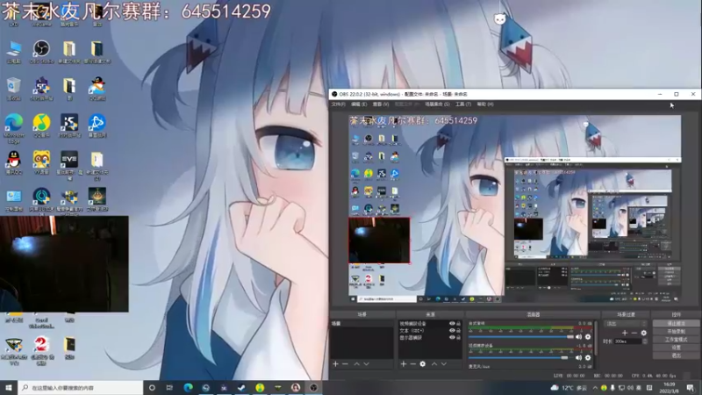This screenshot has width=702, height=395.
Task: Click the Windows taskbar search box
Action: point(81,388)
